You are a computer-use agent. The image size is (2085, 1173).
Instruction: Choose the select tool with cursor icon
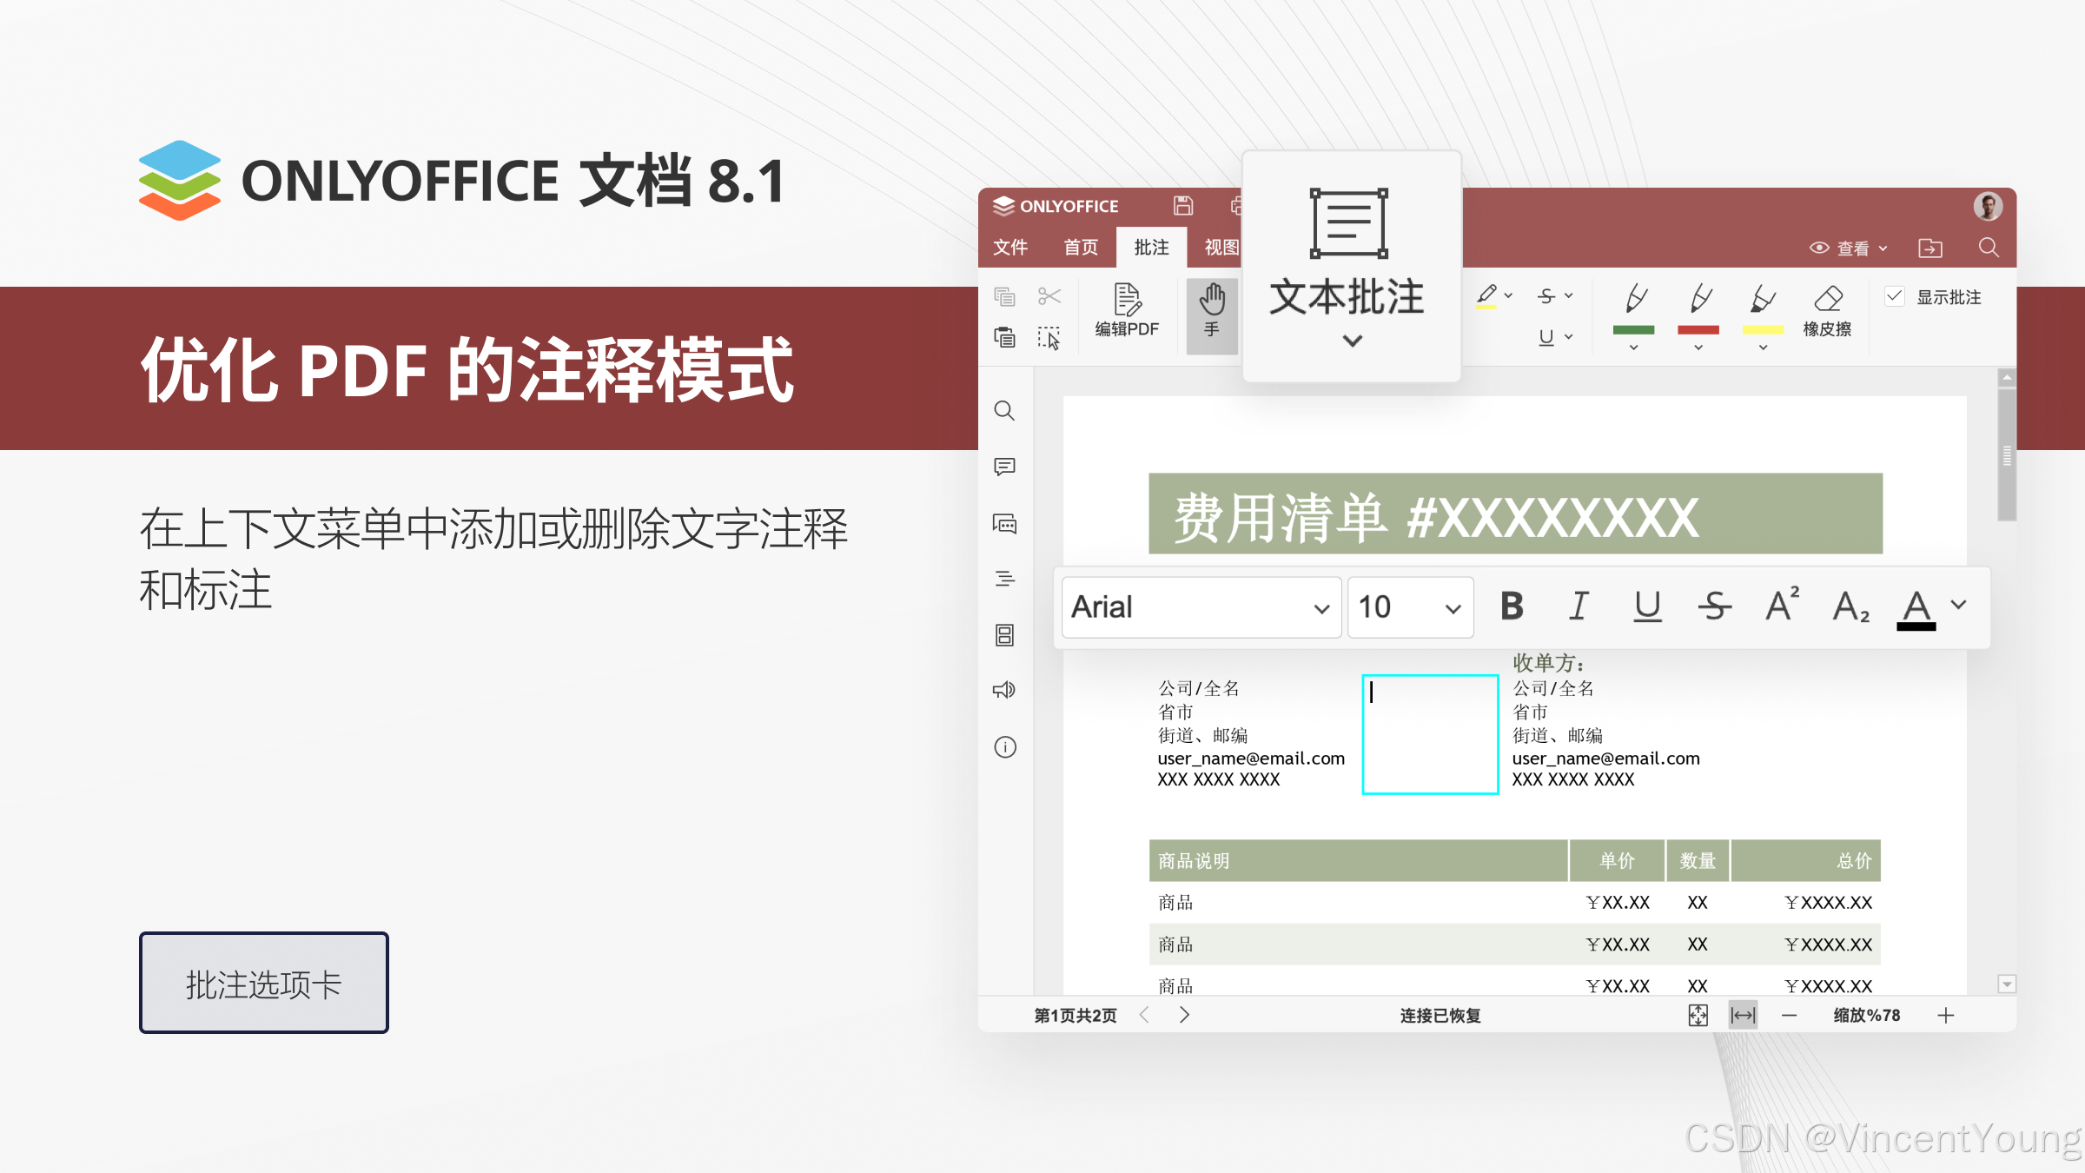(1049, 337)
